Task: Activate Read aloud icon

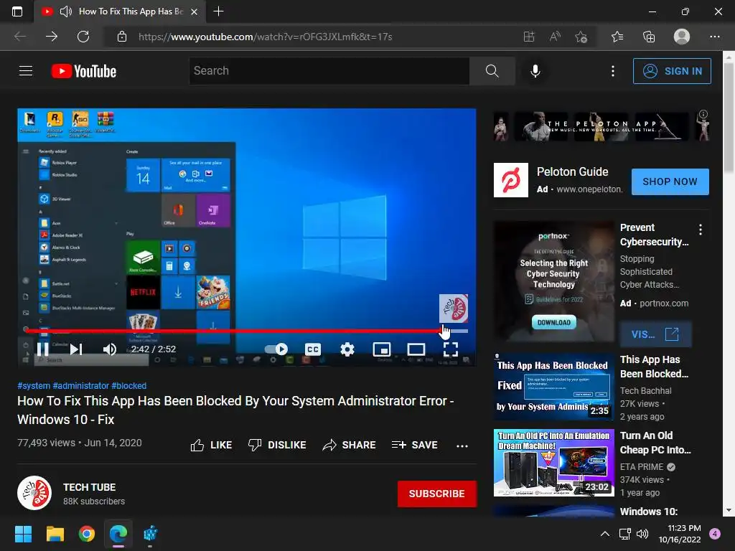Action: 555,37
